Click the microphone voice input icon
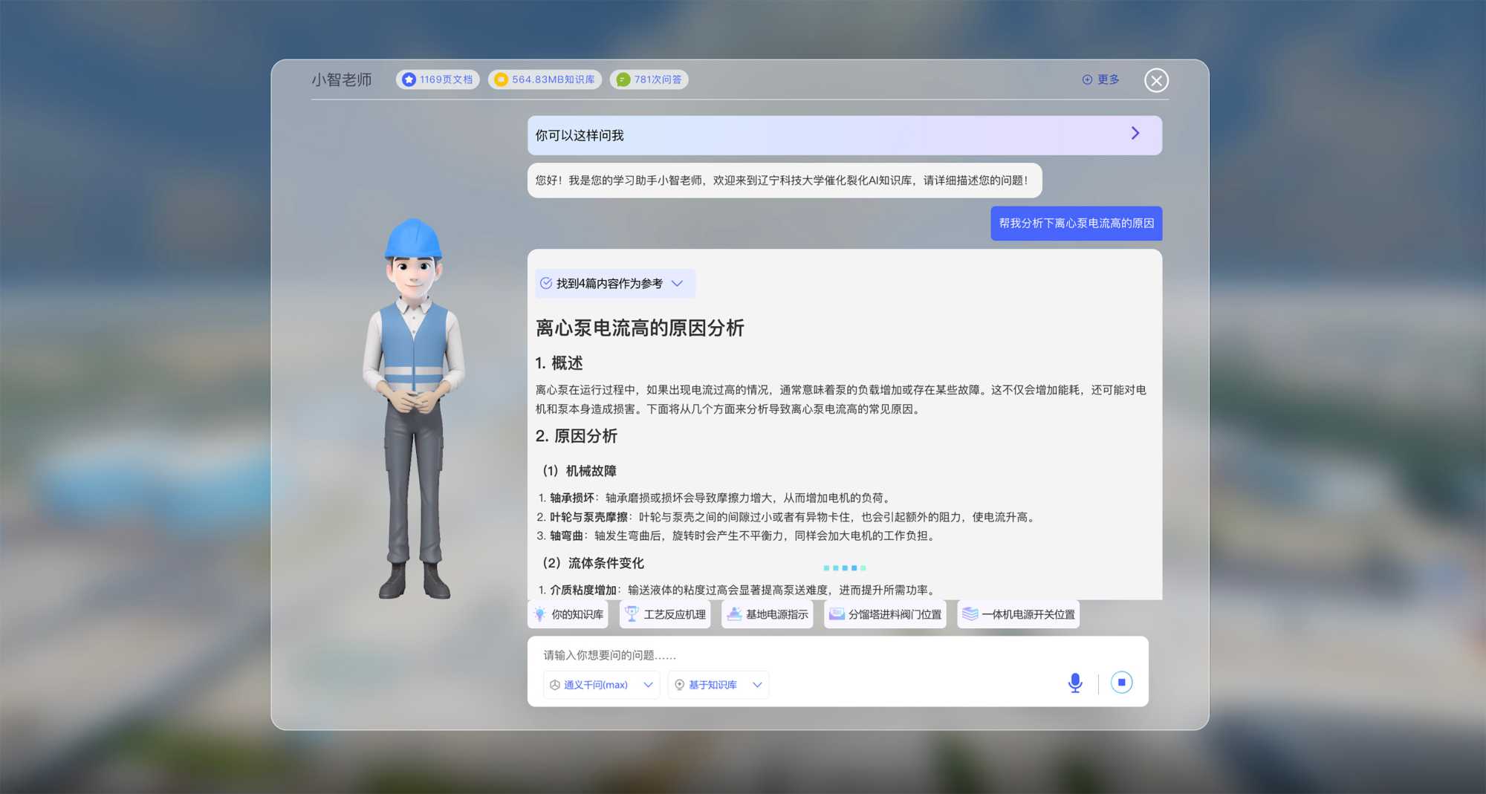Image resolution: width=1486 pixels, height=794 pixels. coord(1074,683)
